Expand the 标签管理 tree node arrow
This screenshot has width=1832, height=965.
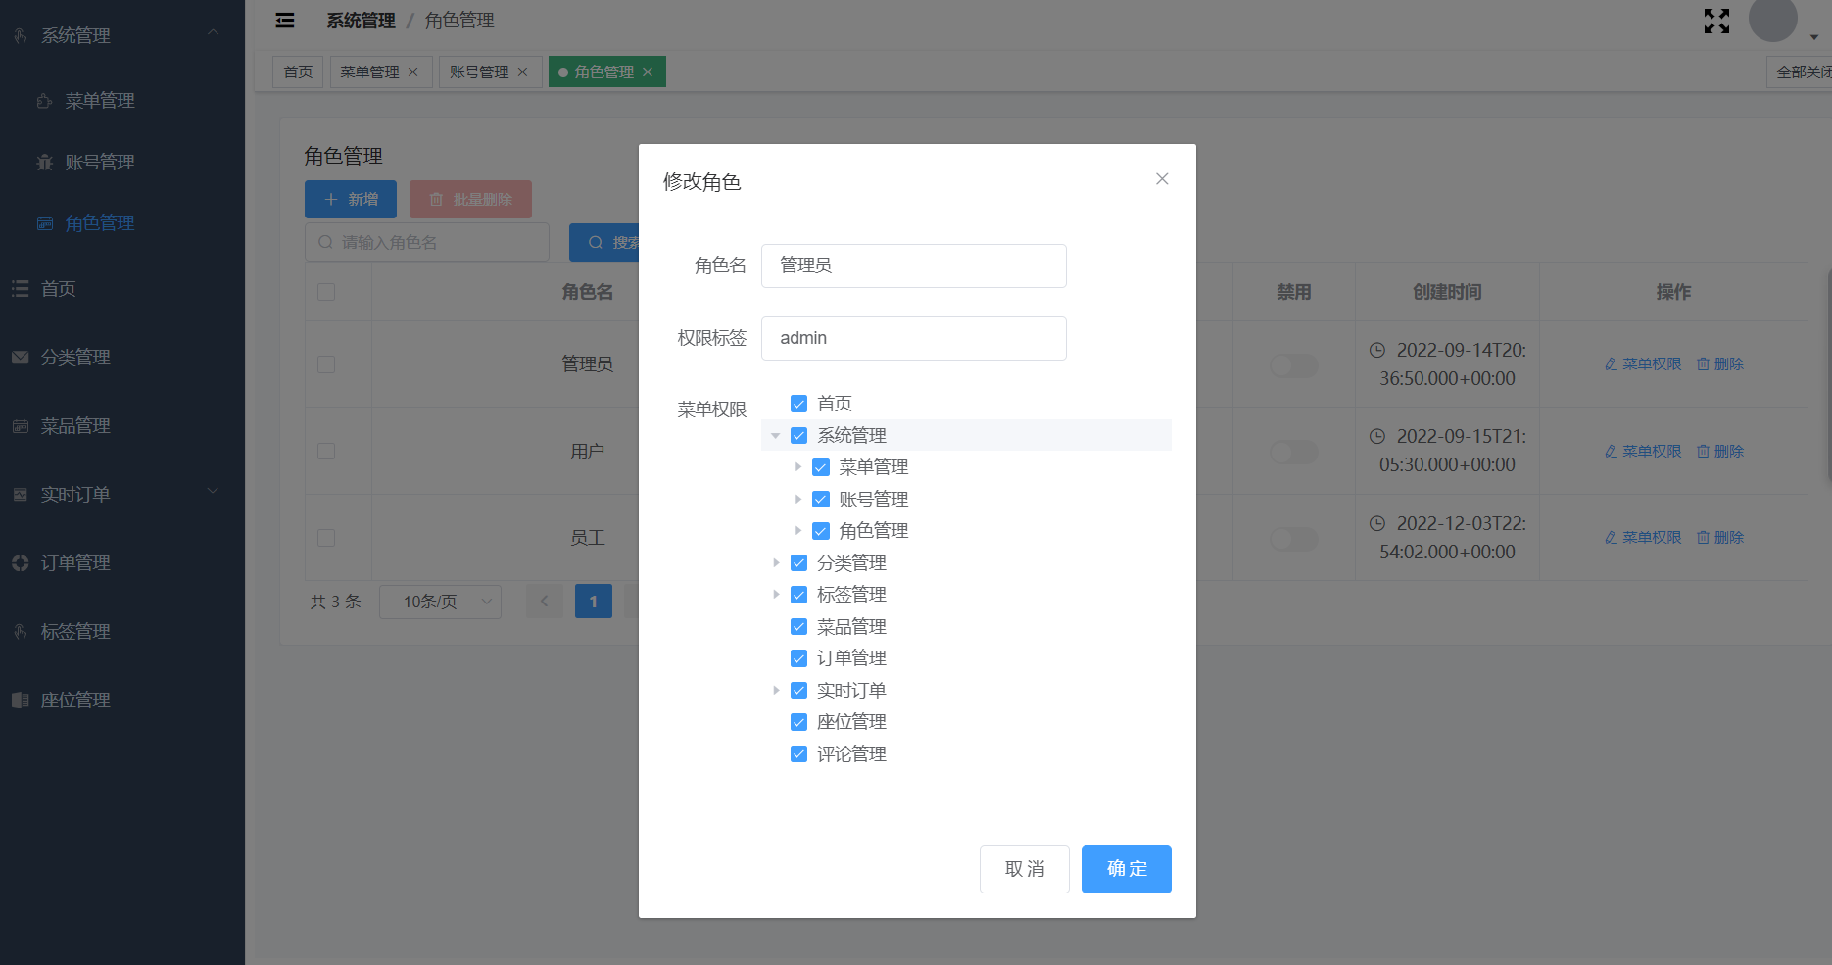click(776, 595)
